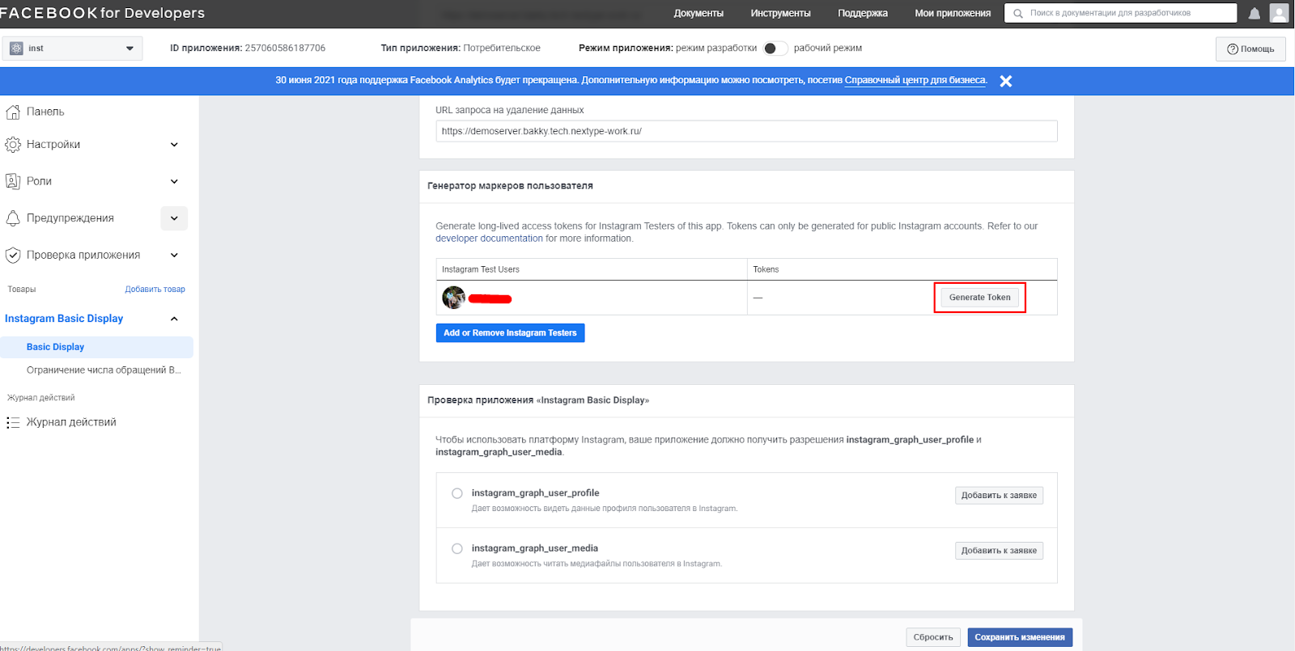
Task: Click the Tokens column header
Action: pyautogui.click(x=766, y=269)
